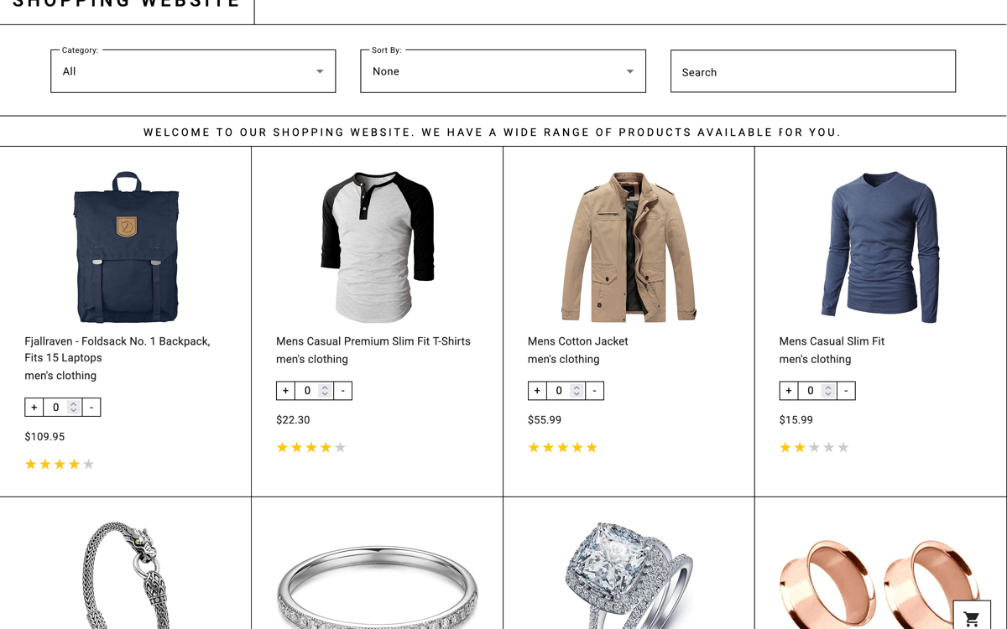This screenshot has width=1007, height=629.
Task: Click the fifth star on the backpack rating
Action: 88,464
